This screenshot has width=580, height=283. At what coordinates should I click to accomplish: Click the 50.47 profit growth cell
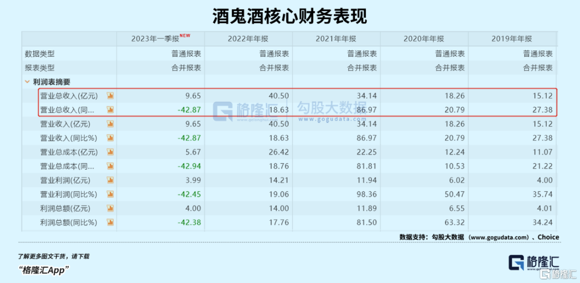455,194
